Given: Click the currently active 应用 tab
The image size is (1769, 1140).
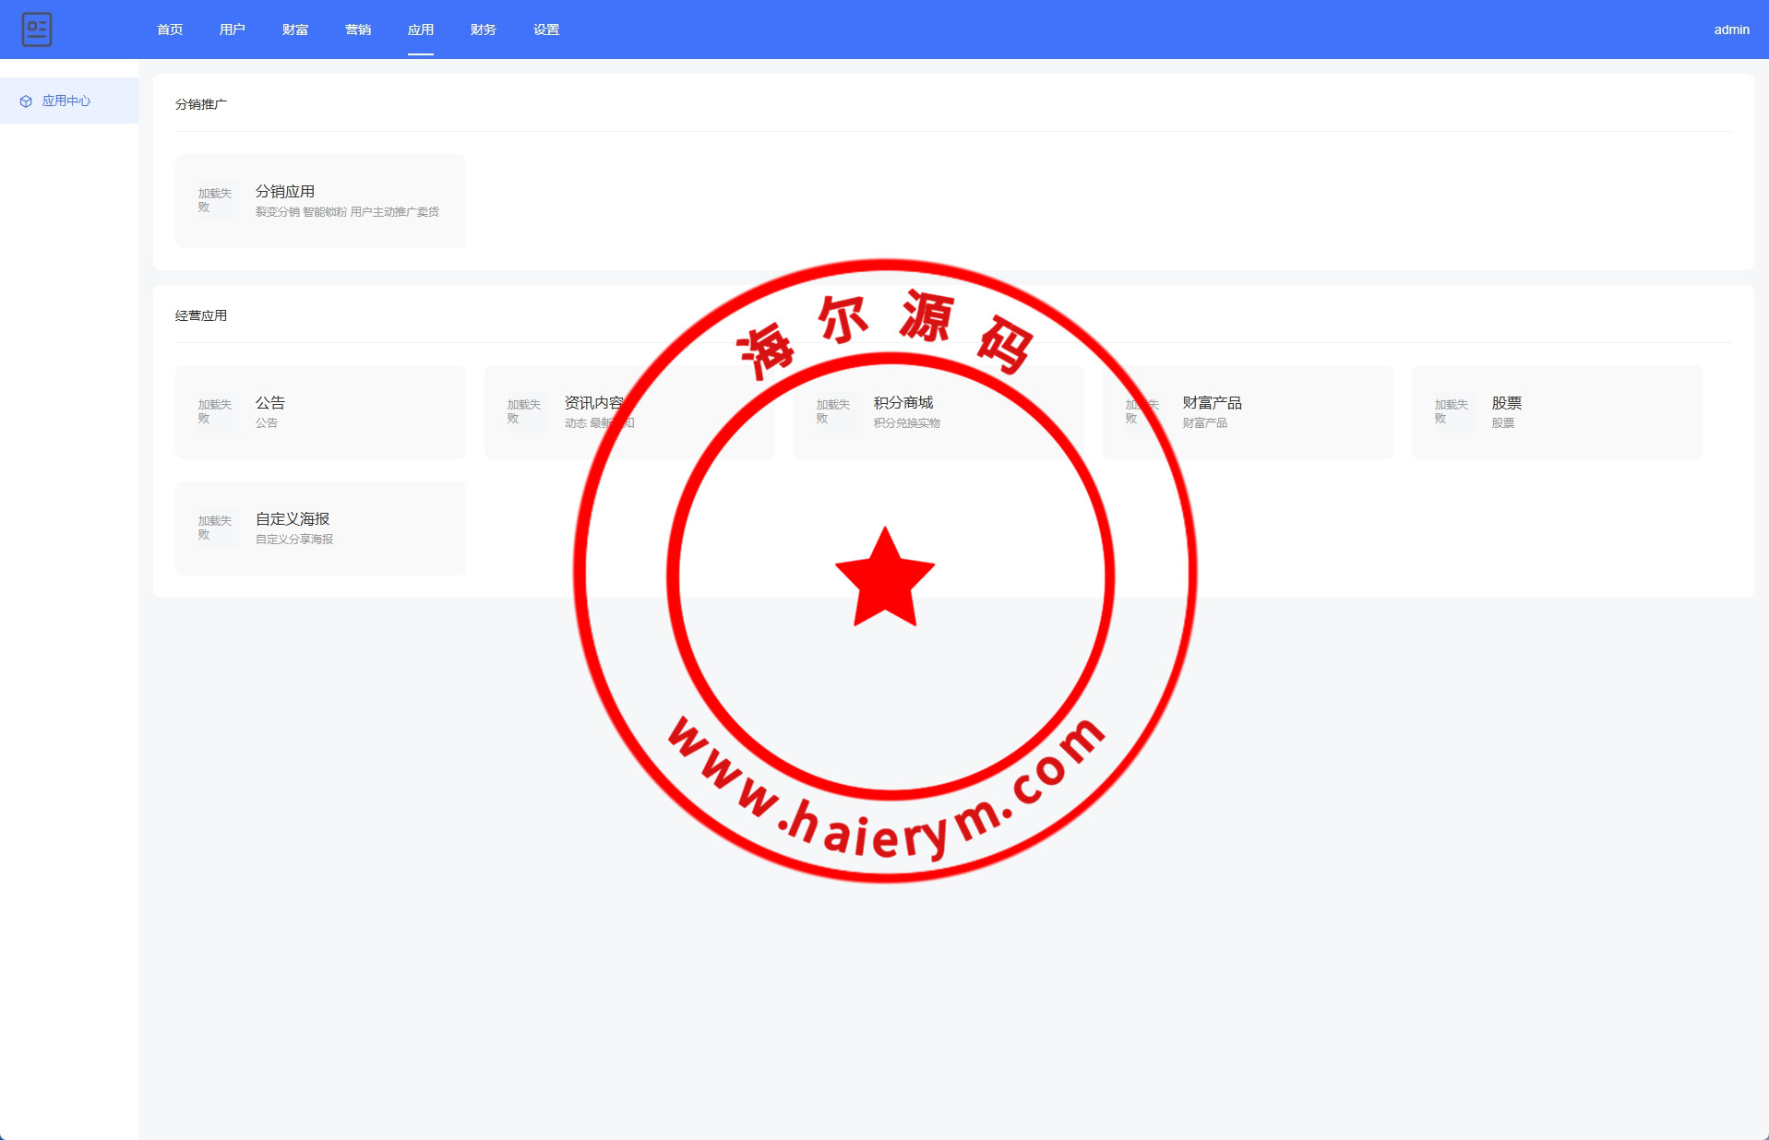Looking at the screenshot, I should pos(421,30).
